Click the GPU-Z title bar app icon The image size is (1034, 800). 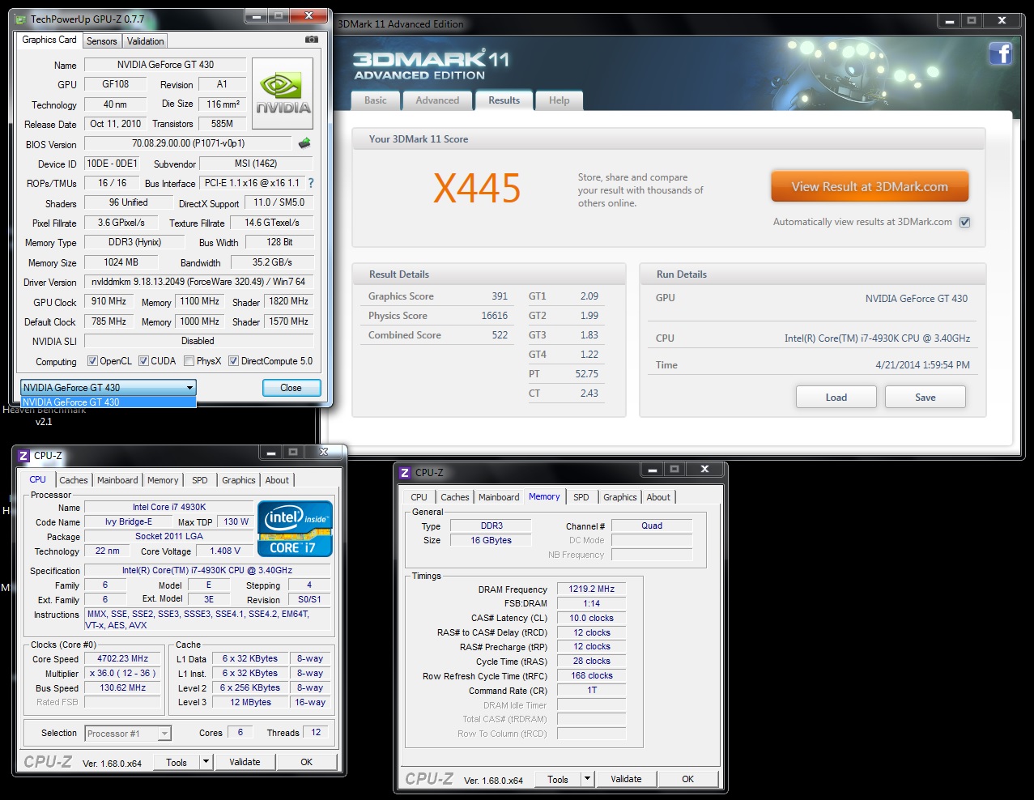(x=22, y=19)
